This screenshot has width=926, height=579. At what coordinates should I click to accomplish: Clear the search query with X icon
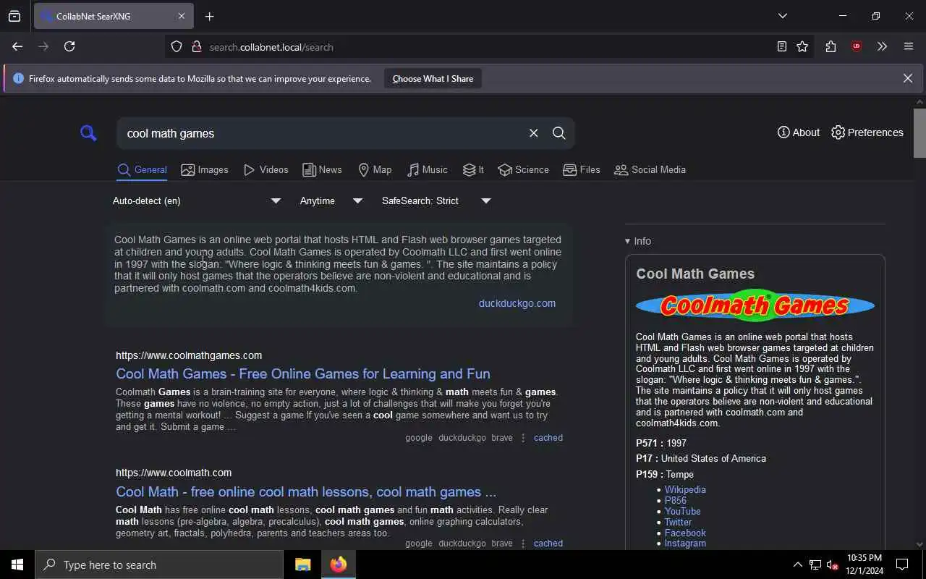[x=533, y=133]
